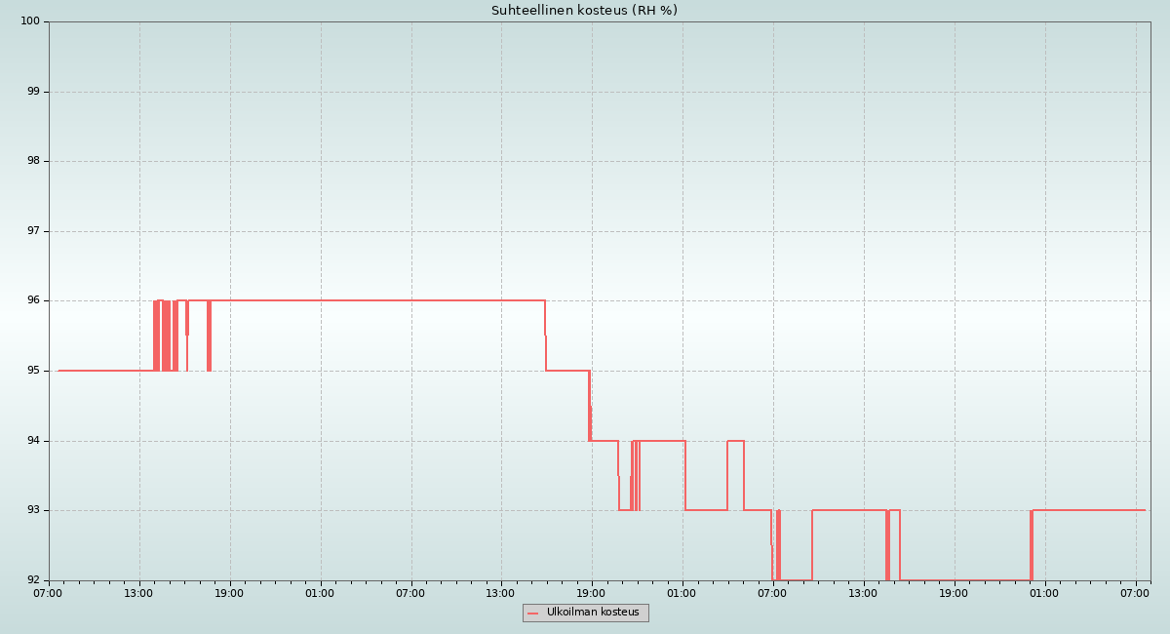Click the rightmost 07:00 time label
Image resolution: width=1170 pixels, height=634 pixels.
pyautogui.click(x=1135, y=593)
